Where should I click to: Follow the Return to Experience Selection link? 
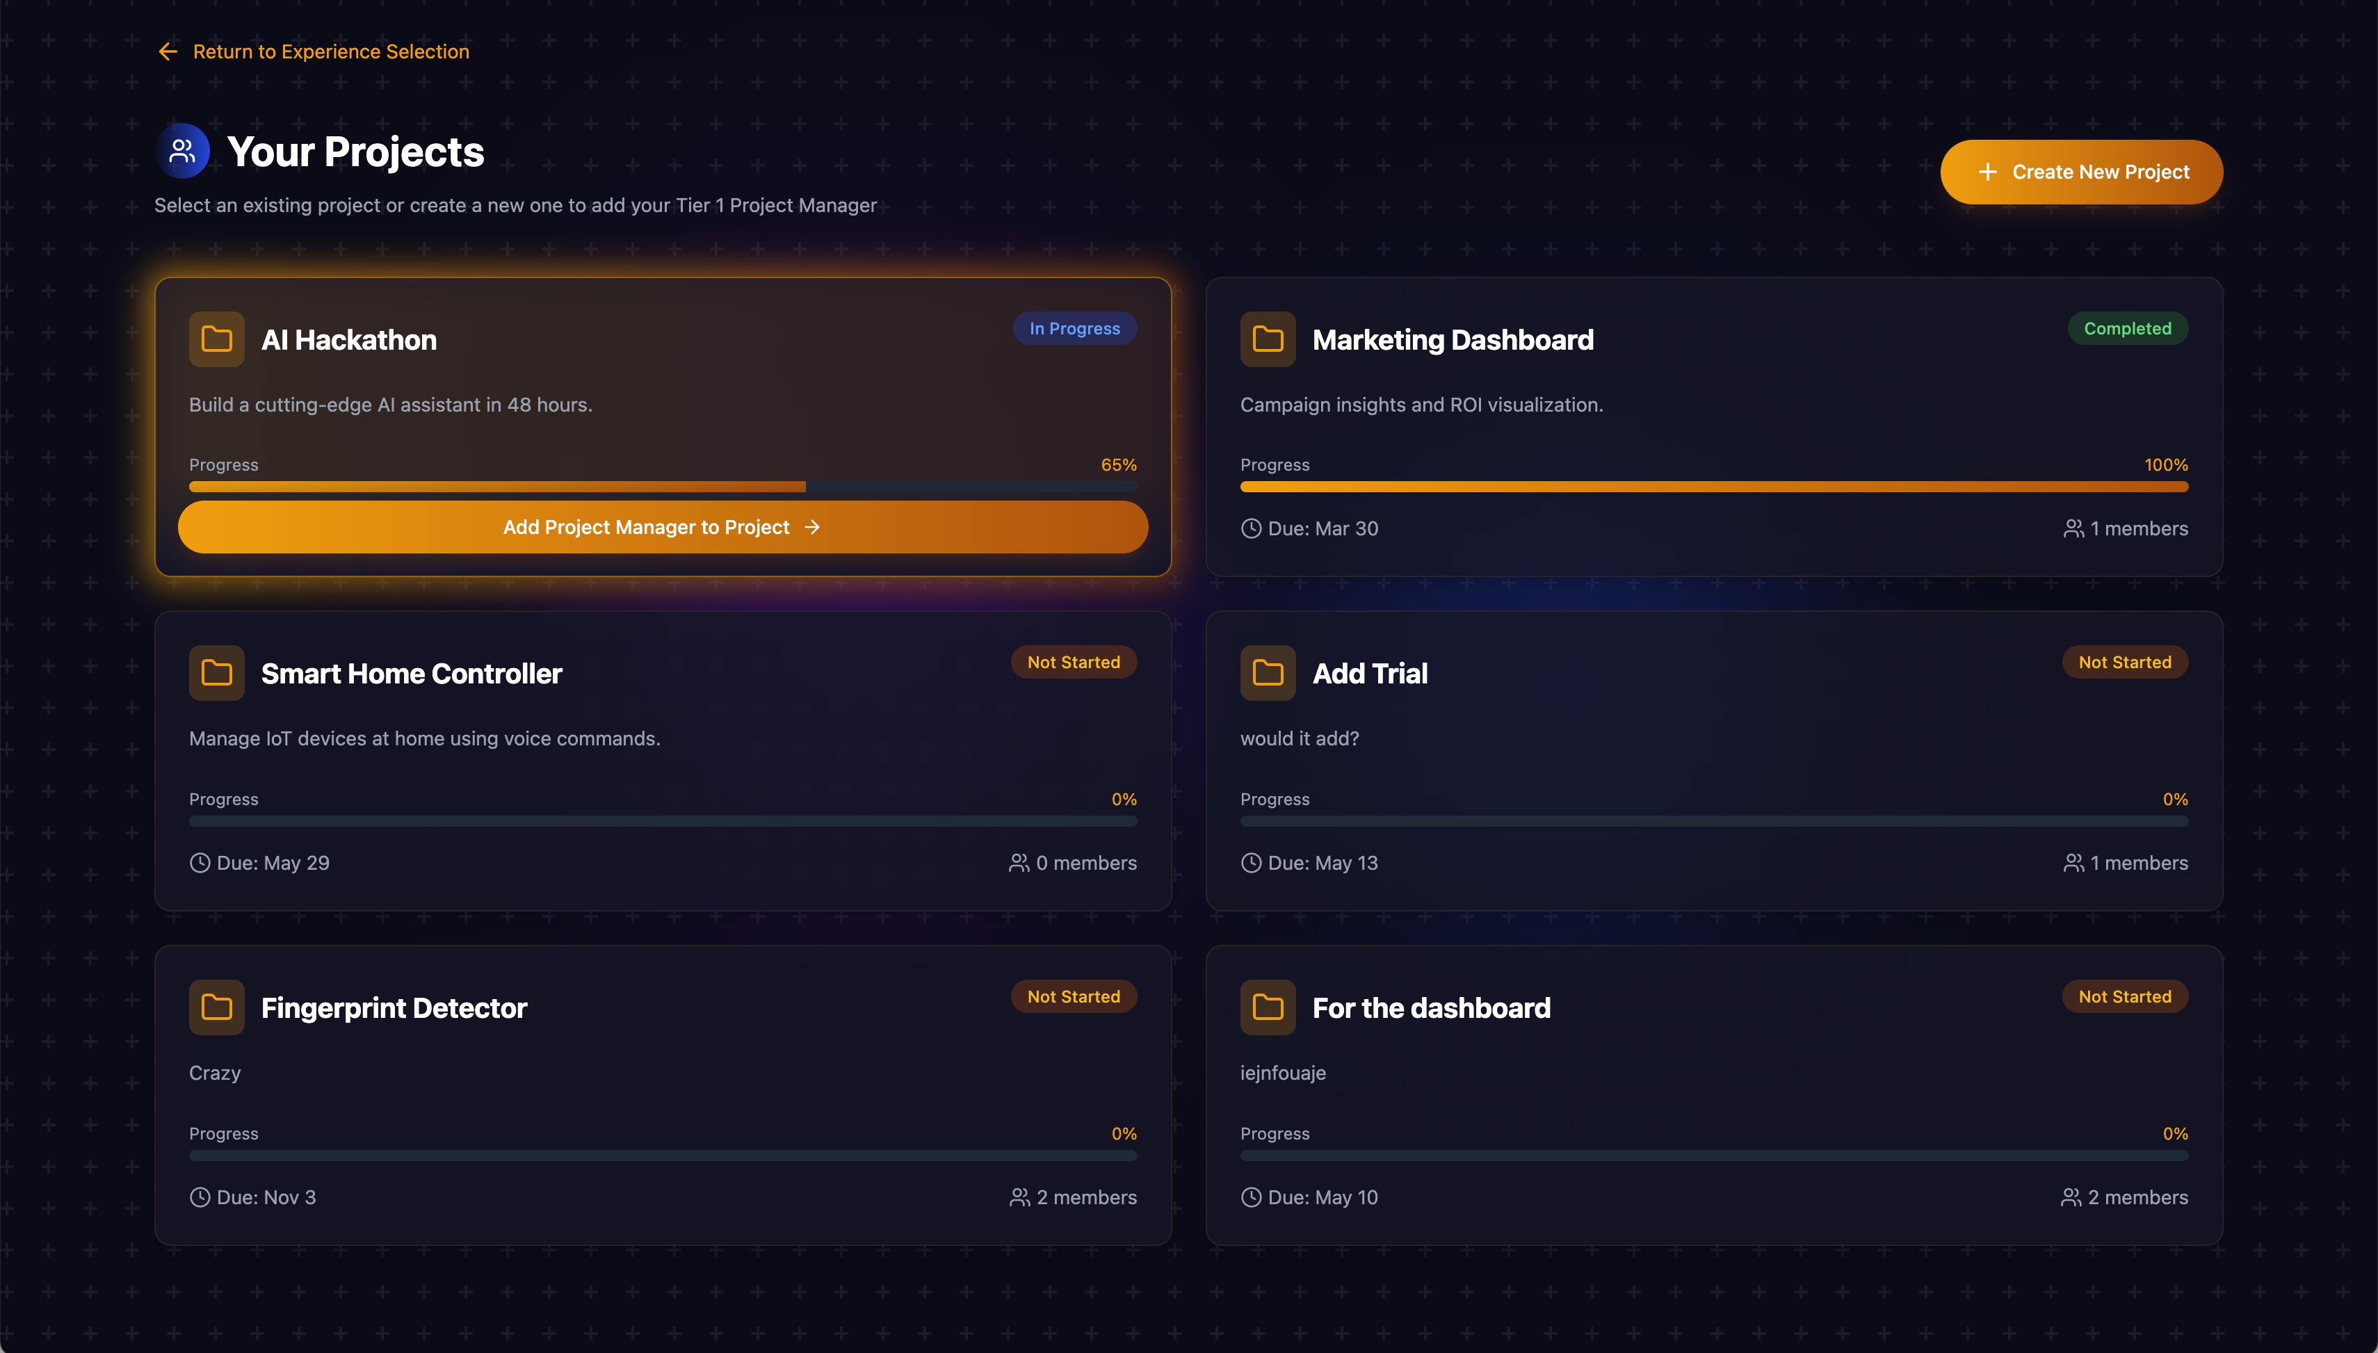(331, 52)
